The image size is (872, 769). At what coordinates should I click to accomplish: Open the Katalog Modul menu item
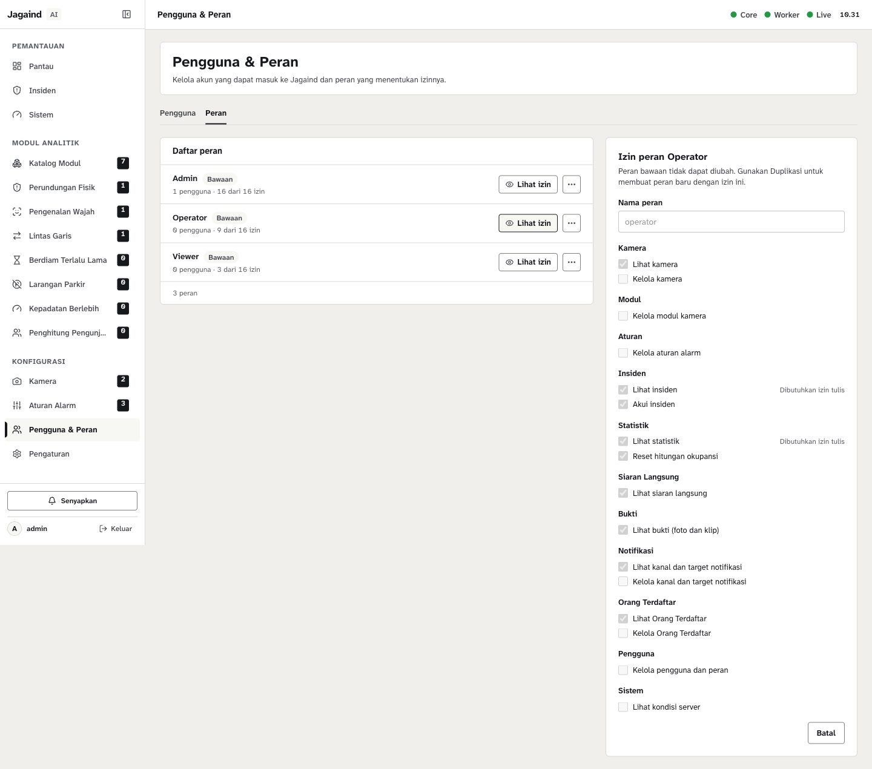tap(73, 163)
